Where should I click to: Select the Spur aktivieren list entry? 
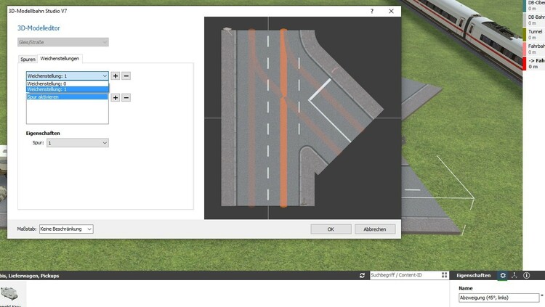[x=67, y=97]
